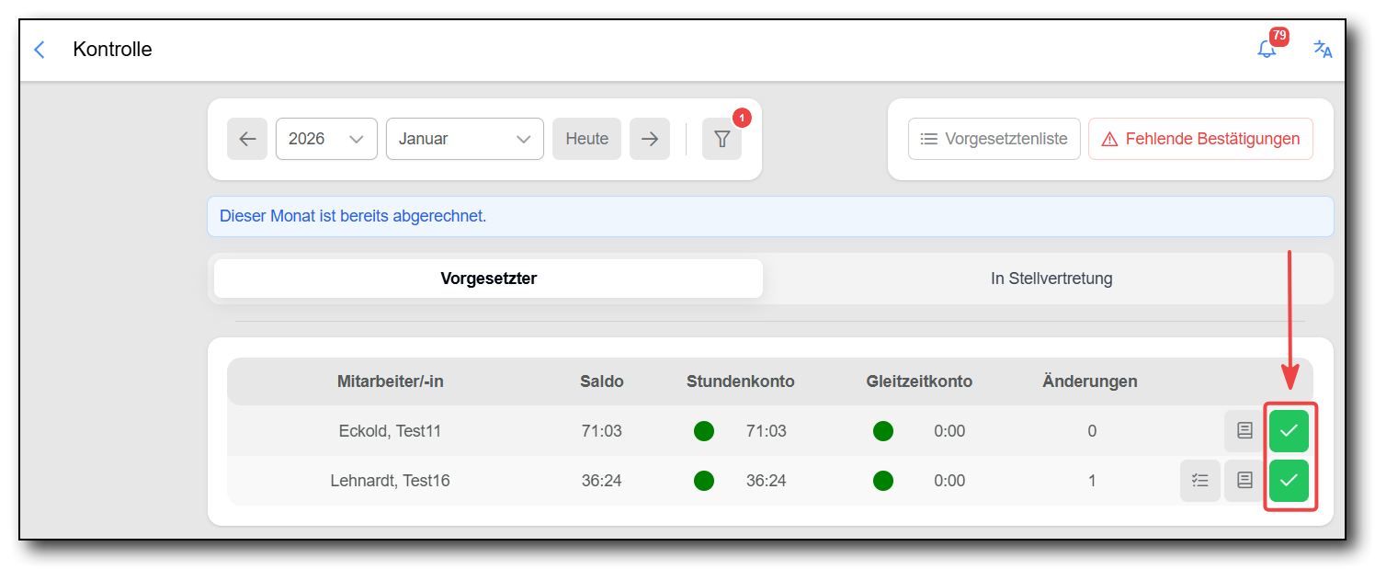Image resolution: width=1375 pixels, height=569 pixels.
Task: Click the Gleitzeitkonto value 0:00 for Eckold
Action: click(x=949, y=430)
